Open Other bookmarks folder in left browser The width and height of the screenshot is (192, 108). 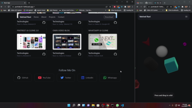pyautogui.click(x=115, y=10)
